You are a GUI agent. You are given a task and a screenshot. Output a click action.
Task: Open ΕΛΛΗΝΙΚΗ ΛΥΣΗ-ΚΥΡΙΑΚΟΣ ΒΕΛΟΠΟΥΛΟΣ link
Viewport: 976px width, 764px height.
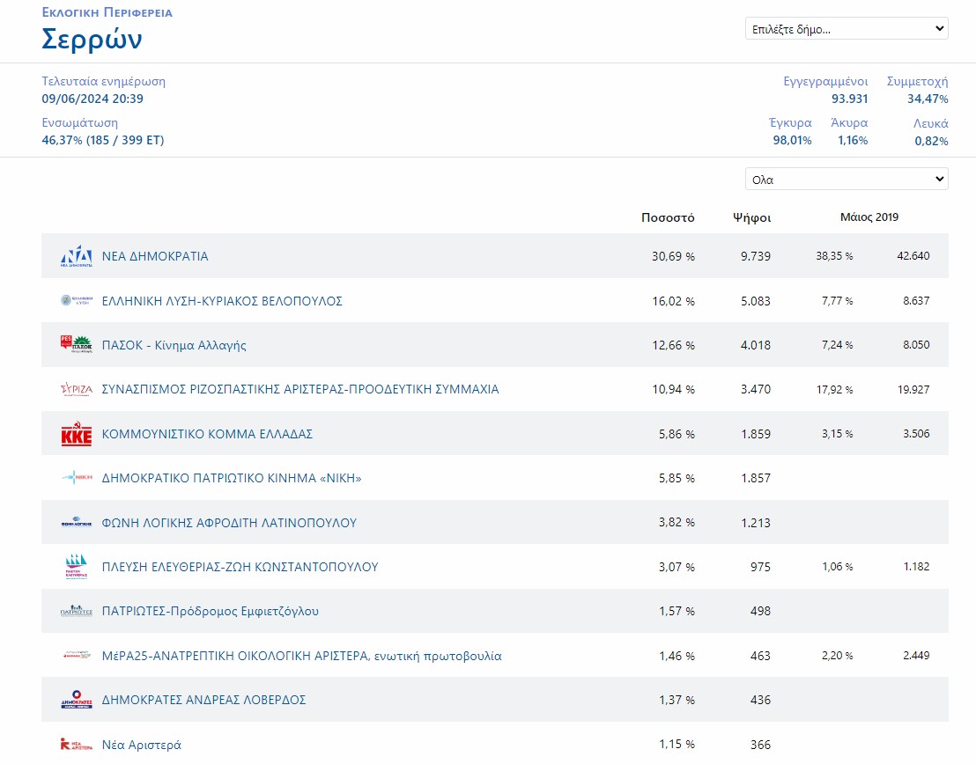tap(222, 301)
